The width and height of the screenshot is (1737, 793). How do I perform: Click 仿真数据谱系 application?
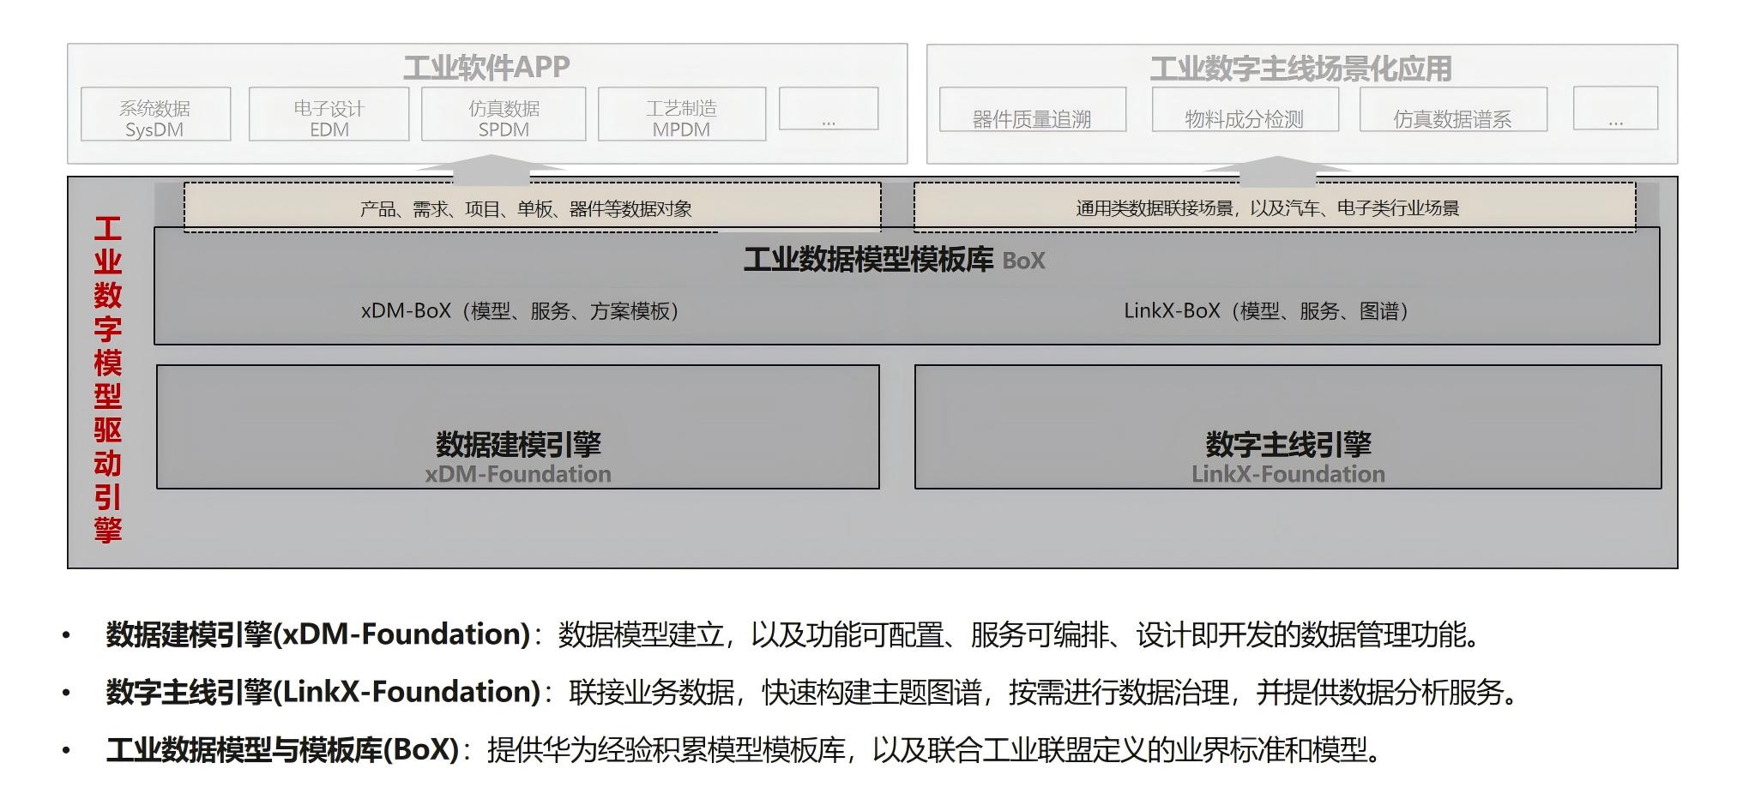click(x=1456, y=114)
